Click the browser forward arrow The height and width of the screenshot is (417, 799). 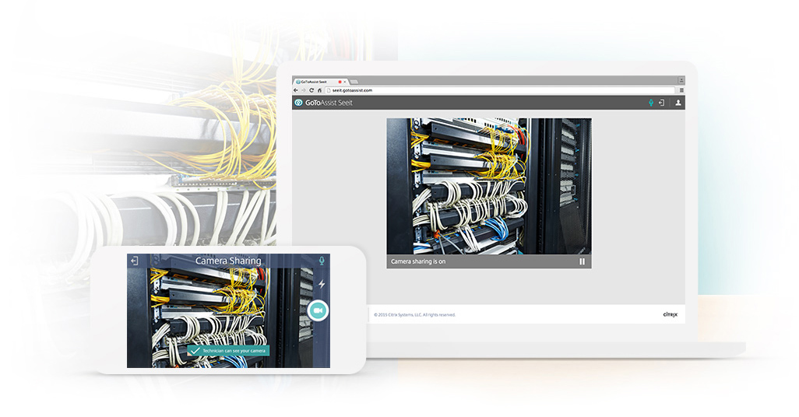(x=303, y=90)
